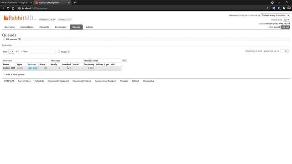Screen dimensions: 292x164
Task: Open the GitHub link
Action: (x=136, y=81)
